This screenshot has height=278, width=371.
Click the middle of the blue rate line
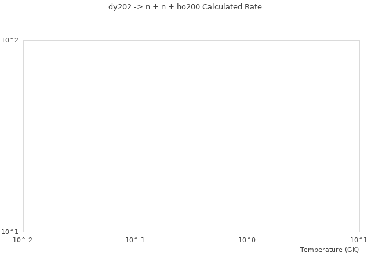click(189, 218)
